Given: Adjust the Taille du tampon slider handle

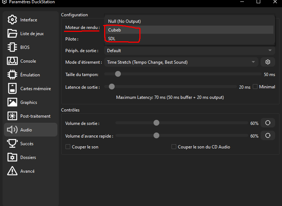Looking at the screenshot, I should pyautogui.click(x=118, y=74).
